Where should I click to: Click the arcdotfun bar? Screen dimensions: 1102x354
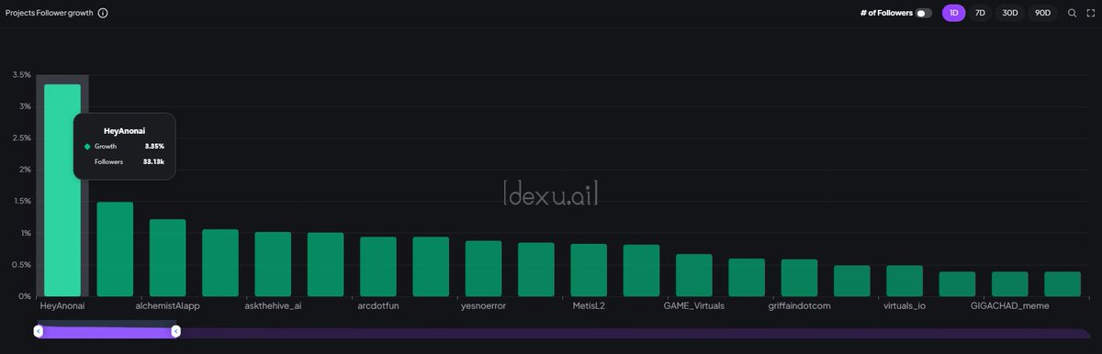coord(378,267)
